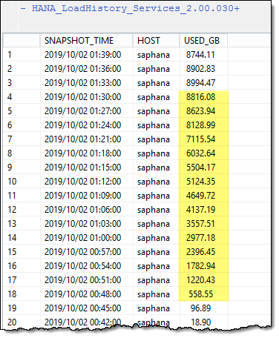Select the SNAPSHOT_TIME column header
Screen dimensions: 279x338
tap(86, 40)
